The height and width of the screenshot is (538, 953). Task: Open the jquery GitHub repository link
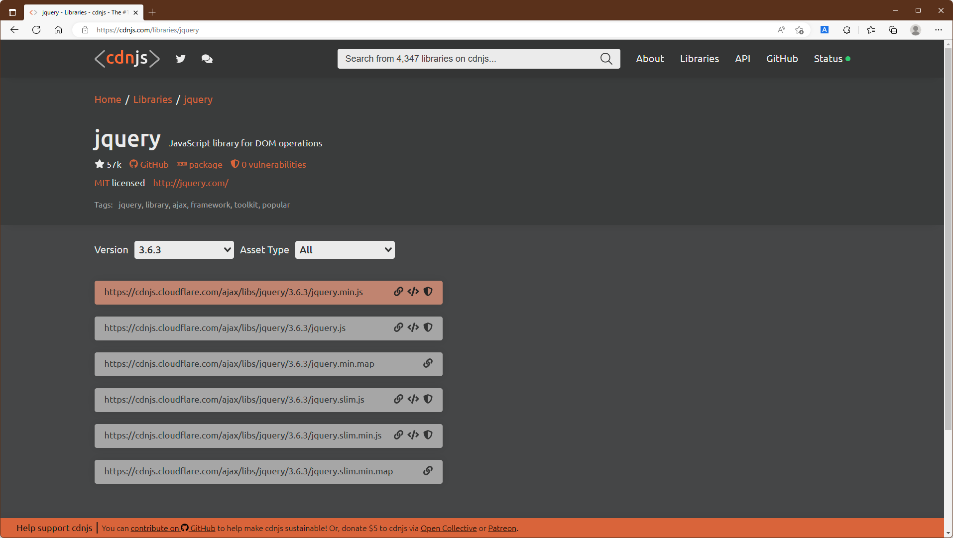(149, 164)
